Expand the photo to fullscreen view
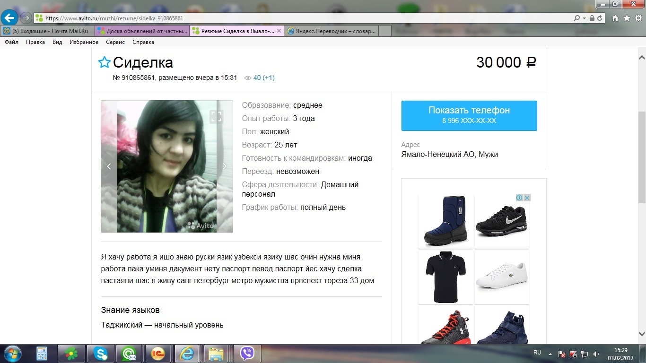Image resolution: width=646 pixels, height=363 pixels. coord(216,116)
